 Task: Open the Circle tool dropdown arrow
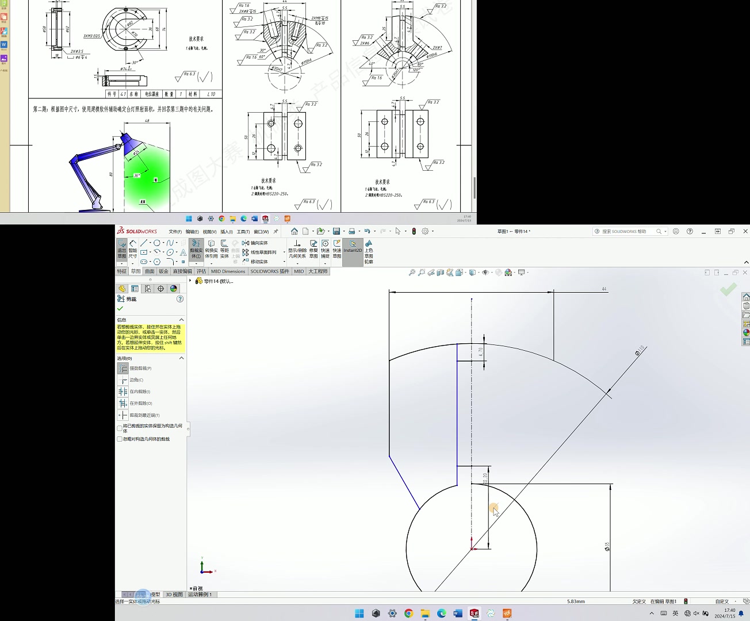coord(163,243)
